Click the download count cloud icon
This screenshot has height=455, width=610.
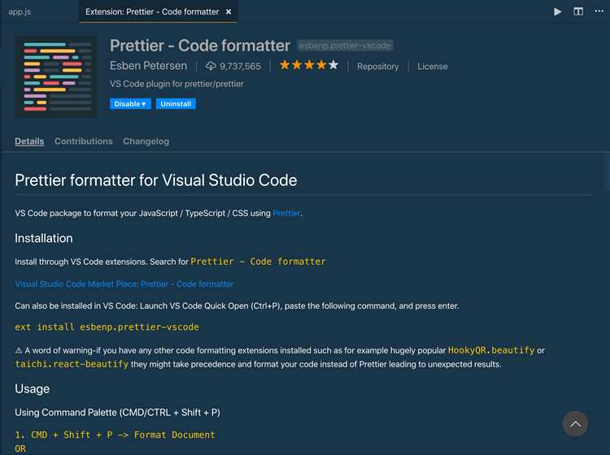(x=211, y=66)
